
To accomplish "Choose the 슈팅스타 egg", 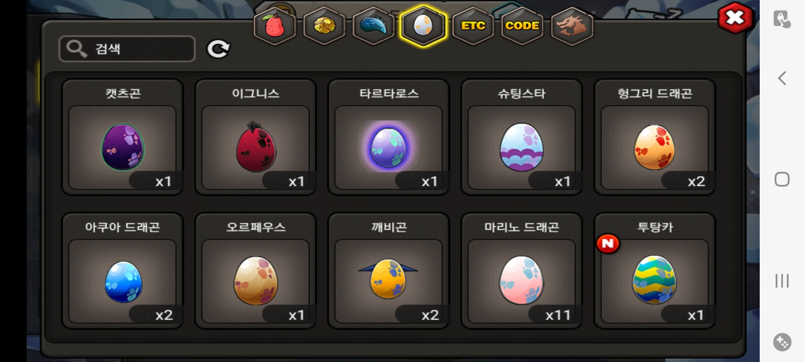I will (522, 137).
